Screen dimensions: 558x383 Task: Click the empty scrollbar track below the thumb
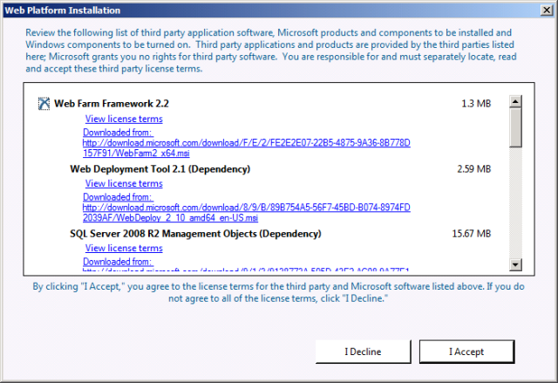click(515, 201)
